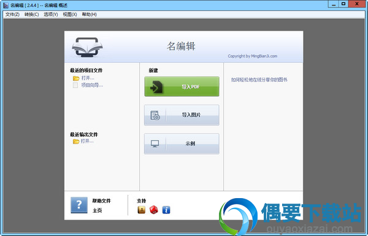Open the 如何轻松地在线分享你的图书 link

point(259,79)
